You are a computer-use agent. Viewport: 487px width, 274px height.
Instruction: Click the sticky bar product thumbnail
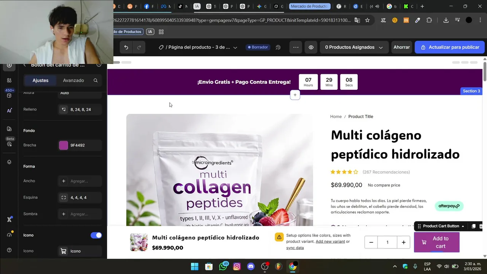139,242
